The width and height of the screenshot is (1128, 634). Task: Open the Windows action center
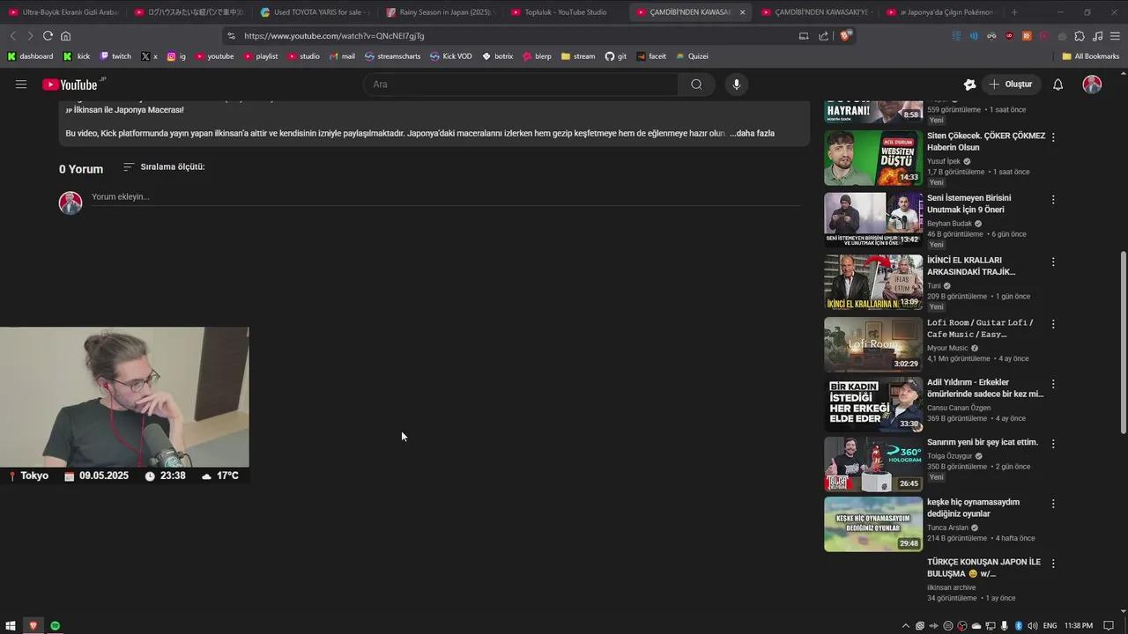1109,626
